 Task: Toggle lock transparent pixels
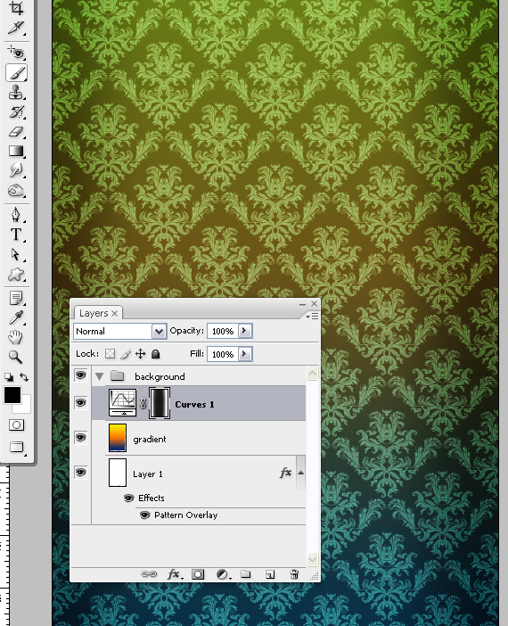[110, 354]
